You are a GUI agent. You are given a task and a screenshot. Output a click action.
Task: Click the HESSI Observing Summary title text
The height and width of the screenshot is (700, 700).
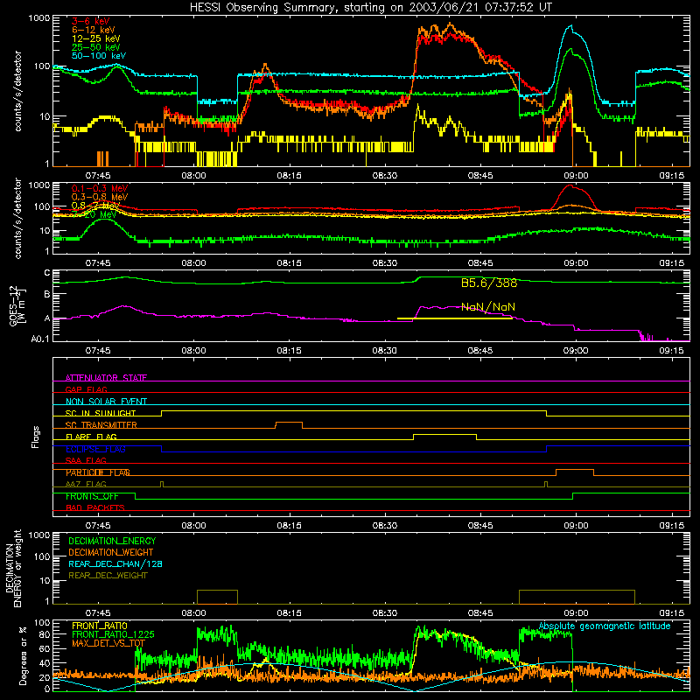[x=370, y=8]
